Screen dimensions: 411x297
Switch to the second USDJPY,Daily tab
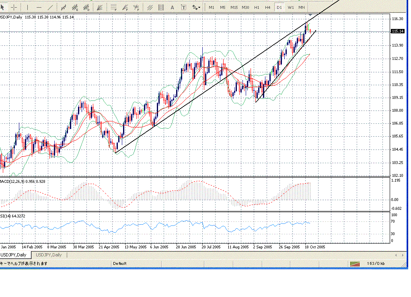pyautogui.click(x=49, y=255)
